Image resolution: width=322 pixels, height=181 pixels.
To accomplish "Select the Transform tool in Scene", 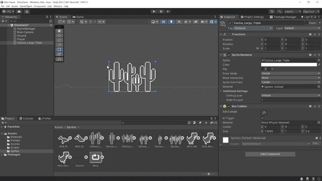I will 59,54.
